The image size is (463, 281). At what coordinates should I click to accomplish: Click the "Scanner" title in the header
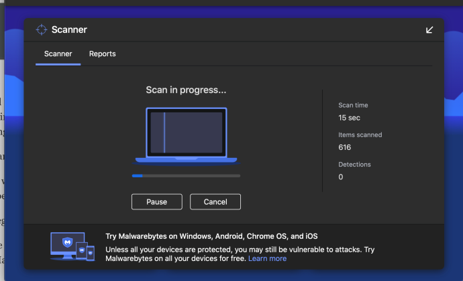point(69,29)
